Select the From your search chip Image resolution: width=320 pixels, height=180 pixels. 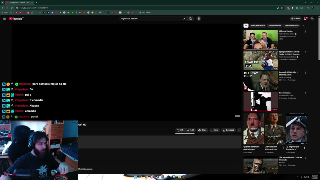(x=258, y=25)
